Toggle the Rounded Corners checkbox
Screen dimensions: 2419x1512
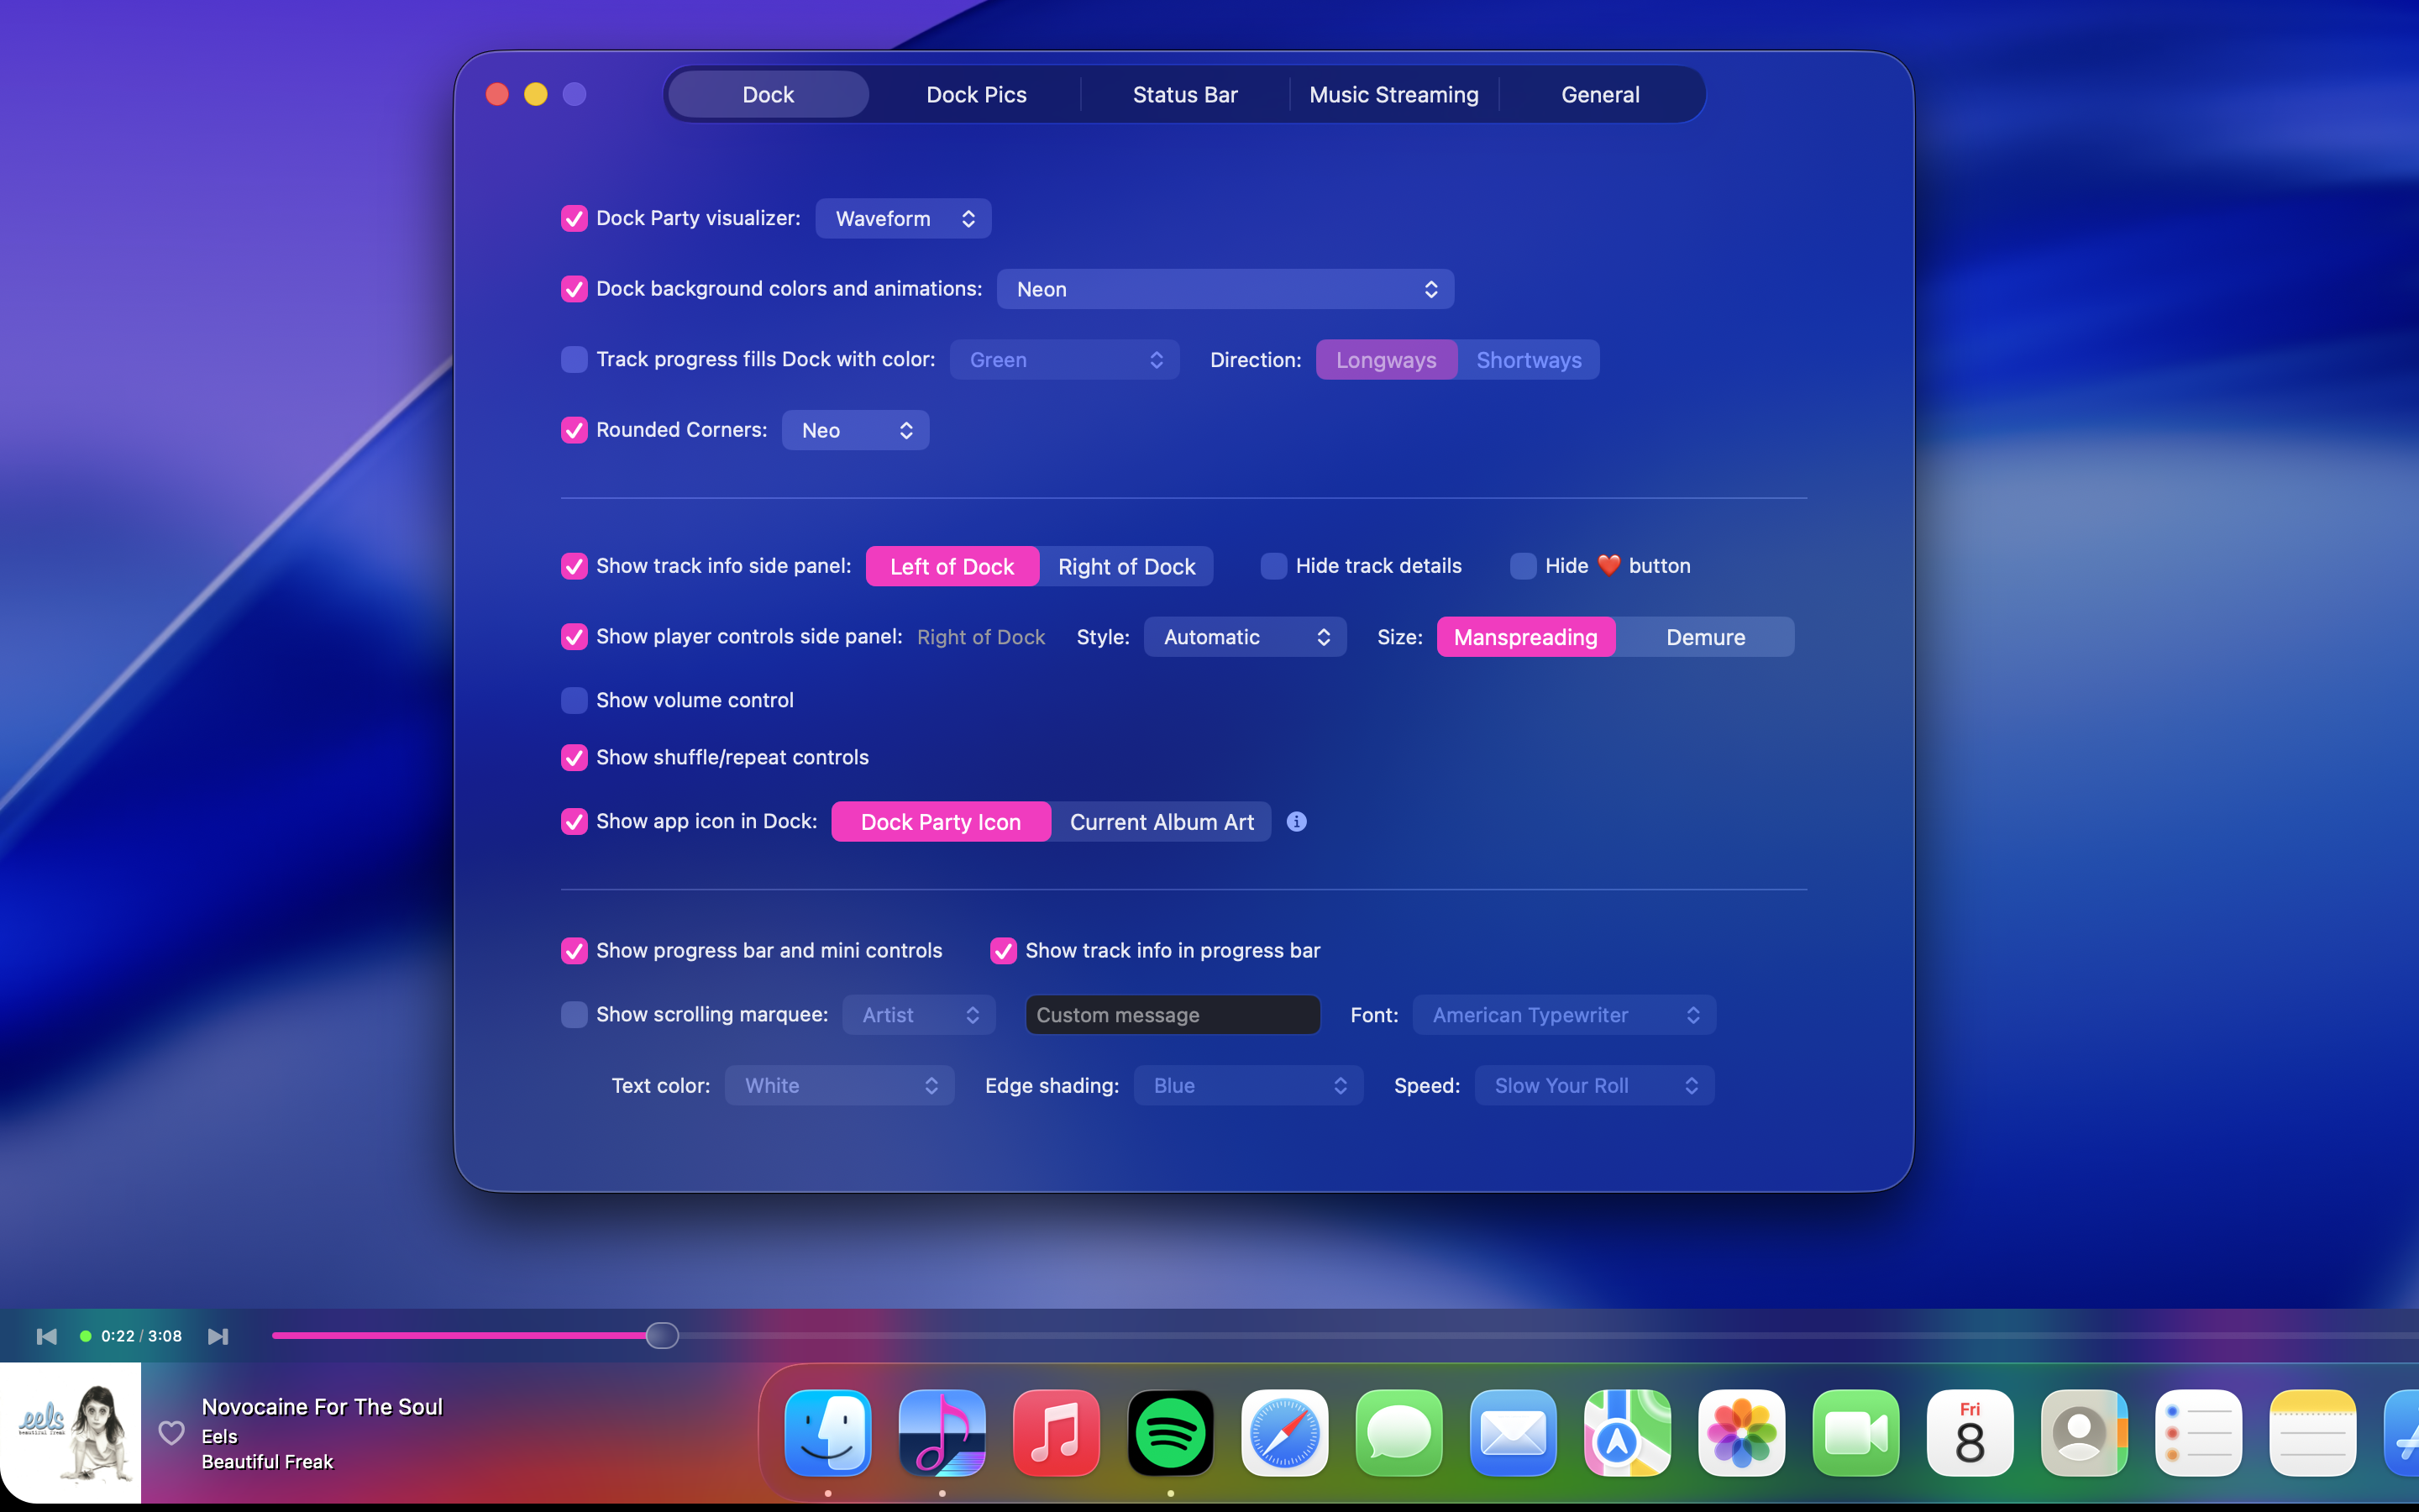[574, 430]
